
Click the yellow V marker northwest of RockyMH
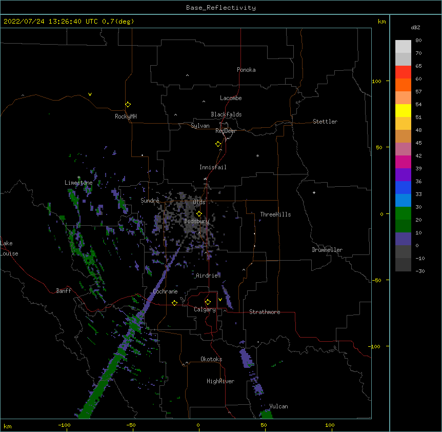pyautogui.click(x=90, y=94)
